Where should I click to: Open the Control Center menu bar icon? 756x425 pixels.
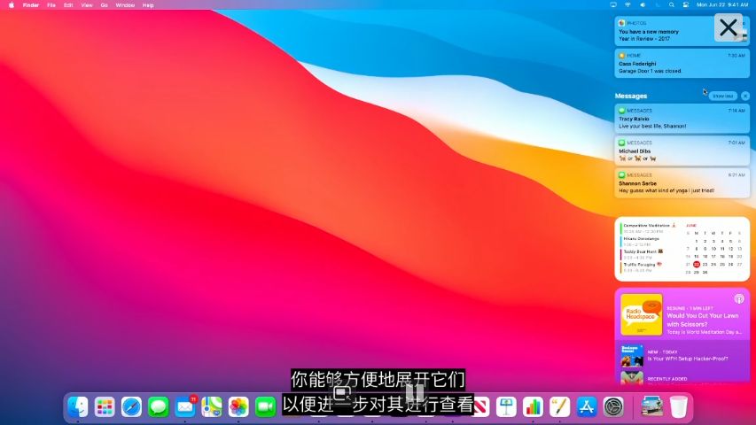(x=686, y=4)
